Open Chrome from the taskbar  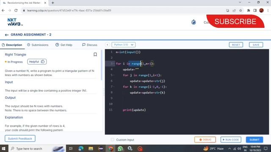point(111,149)
